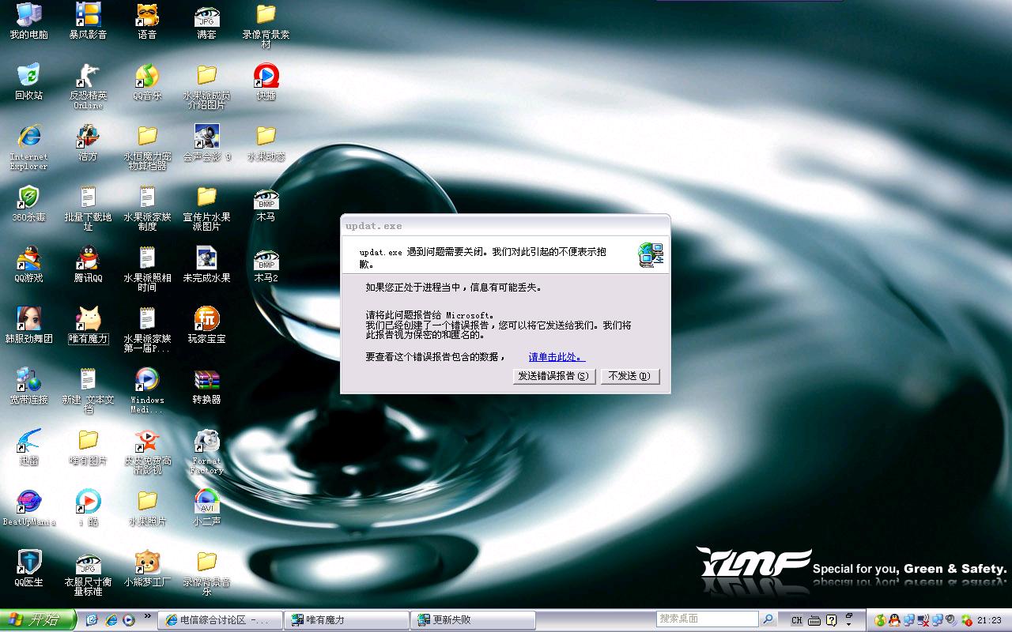Open 浩方 platform shortcut
The height and width of the screenshot is (632, 1012).
tap(88, 143)
